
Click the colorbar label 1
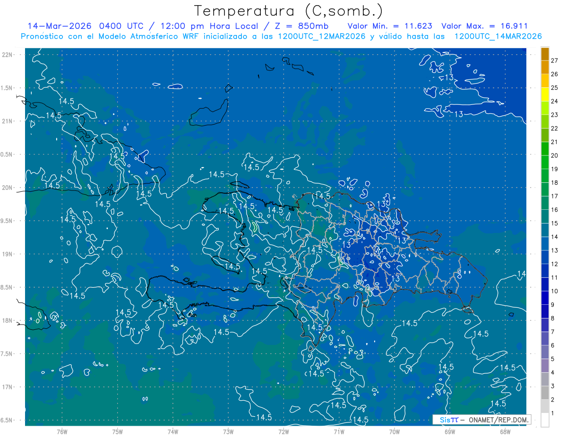pos(553,413)
